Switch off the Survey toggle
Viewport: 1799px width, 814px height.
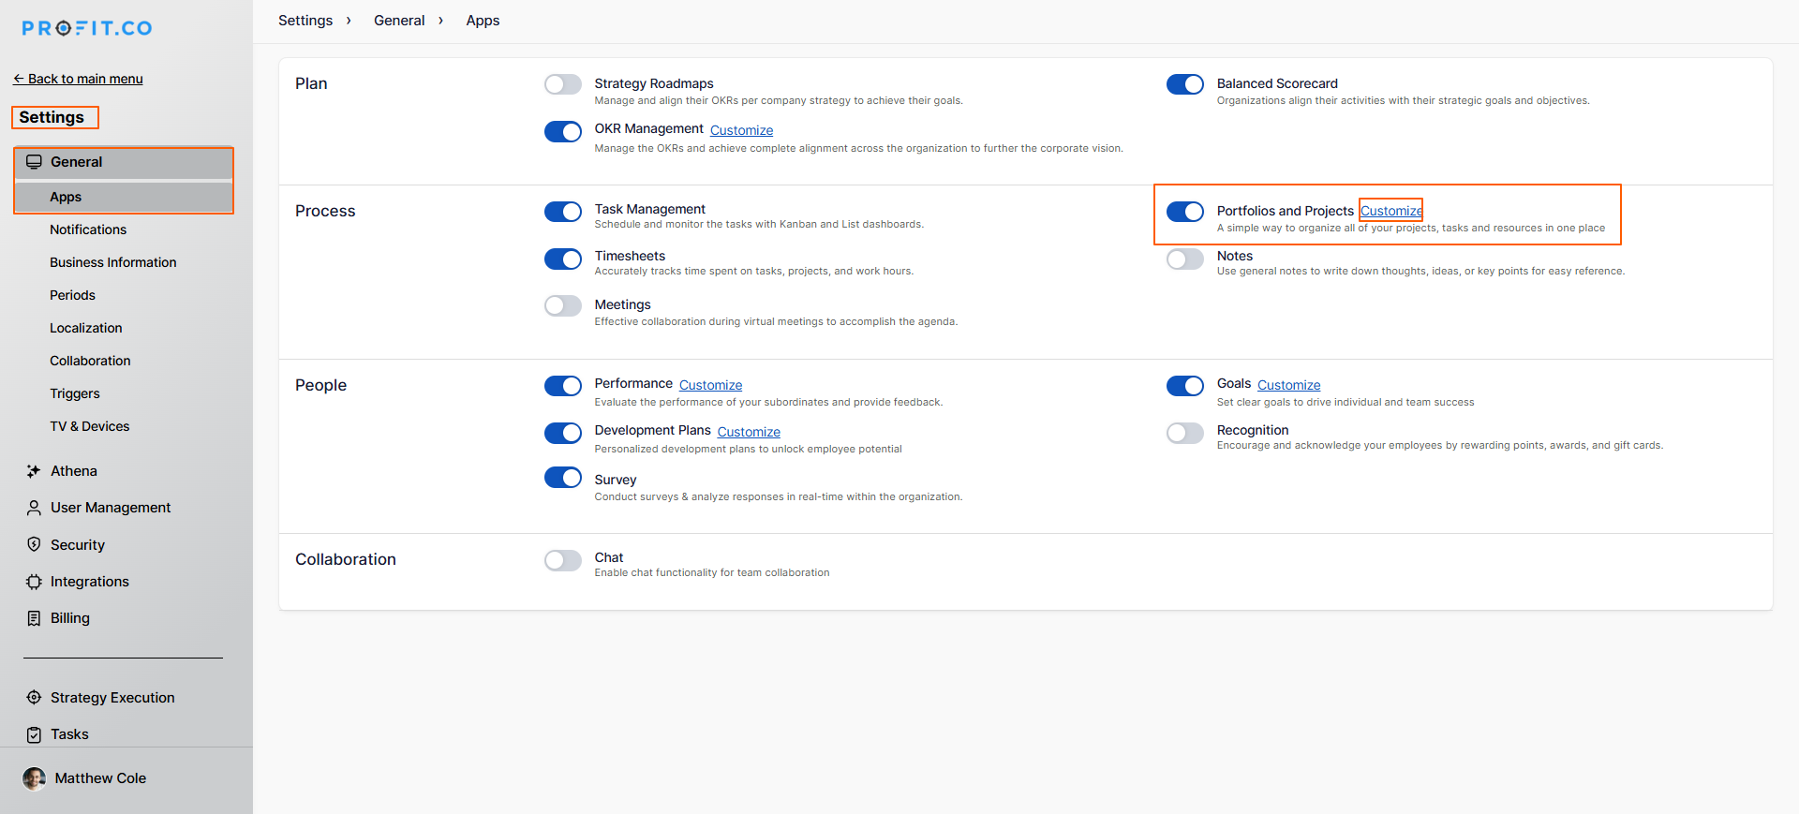coord(563,478)
